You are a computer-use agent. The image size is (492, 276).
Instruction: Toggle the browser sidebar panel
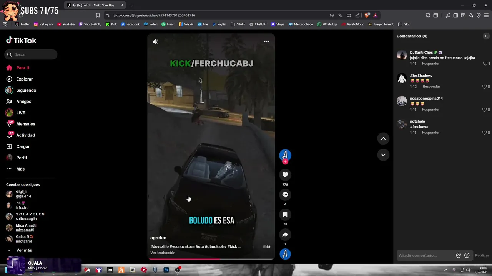pyautogui.click(x=455, y=15)
